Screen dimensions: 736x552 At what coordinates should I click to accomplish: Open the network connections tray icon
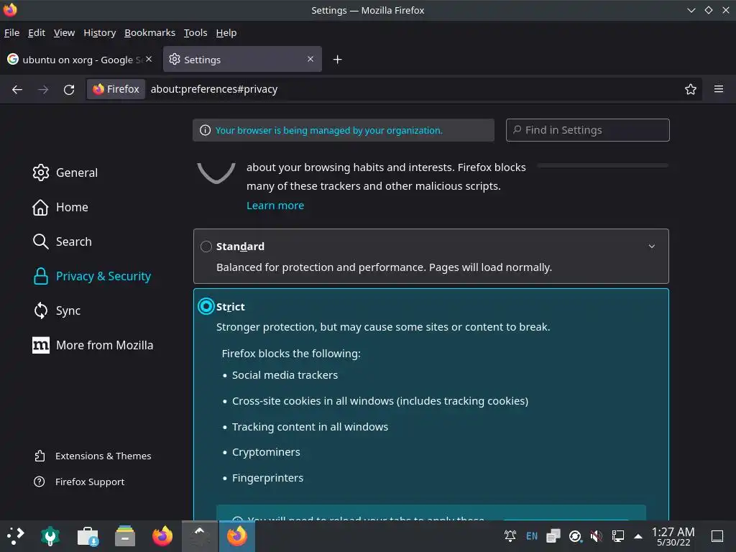[x=617, y=535]
